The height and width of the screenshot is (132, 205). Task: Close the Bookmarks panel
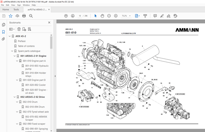(49, 23)
